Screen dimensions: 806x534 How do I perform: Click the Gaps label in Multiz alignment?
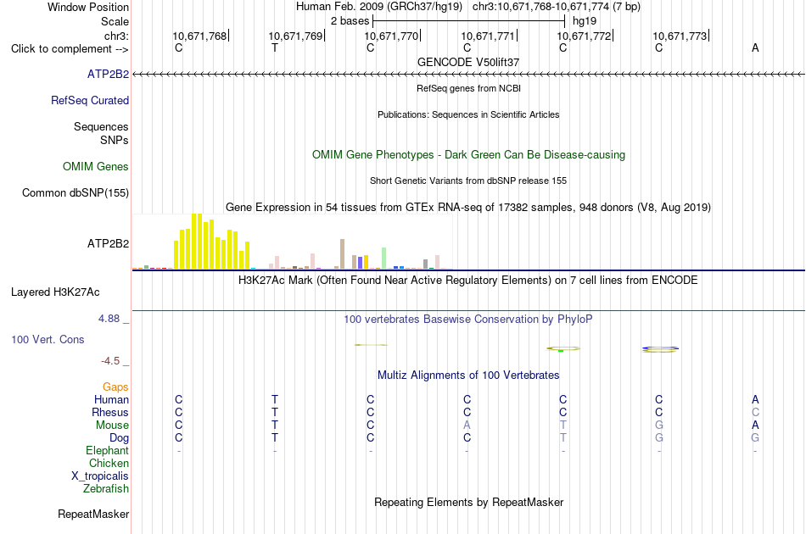point(115,387)
